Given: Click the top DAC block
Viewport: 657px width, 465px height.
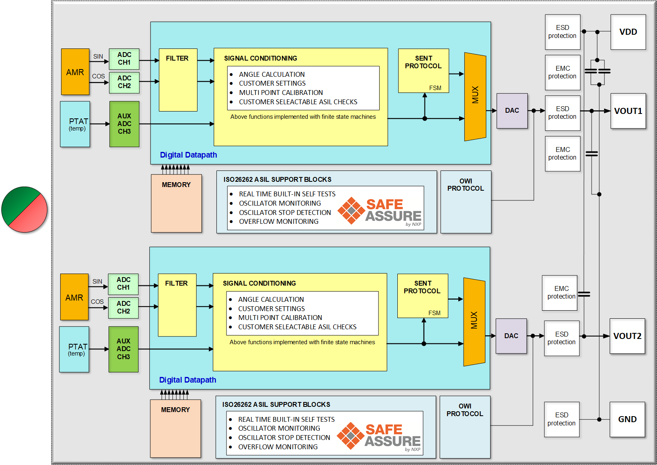Looking at the screenshot, I should click(x=512, y=110).
